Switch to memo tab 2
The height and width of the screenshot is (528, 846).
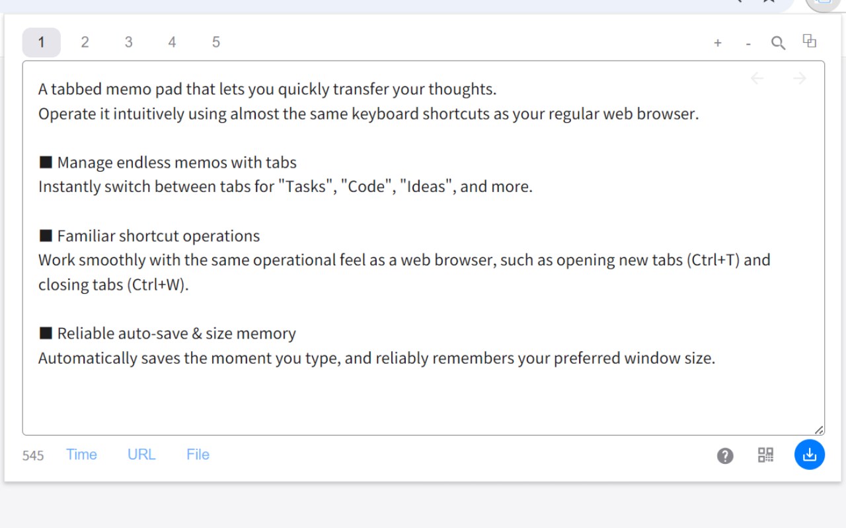pos(85,42)
